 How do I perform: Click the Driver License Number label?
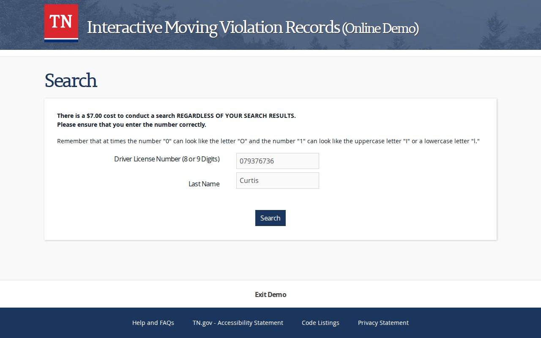click(167, 159)
